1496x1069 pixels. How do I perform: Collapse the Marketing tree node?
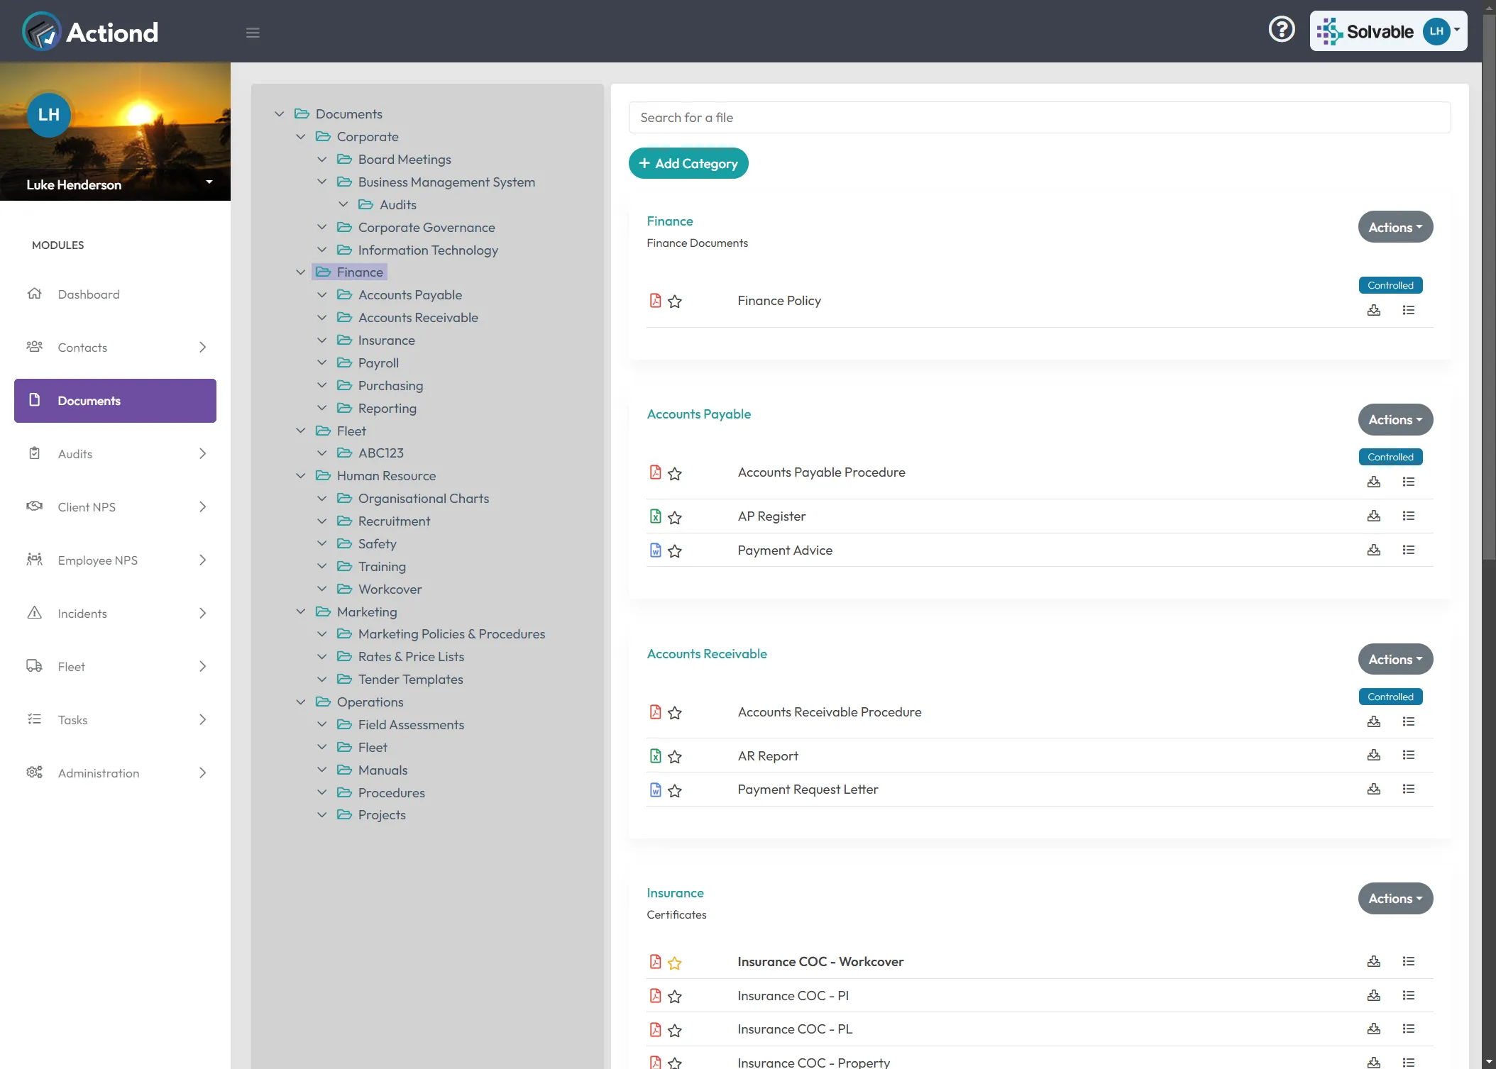point(300,611)
